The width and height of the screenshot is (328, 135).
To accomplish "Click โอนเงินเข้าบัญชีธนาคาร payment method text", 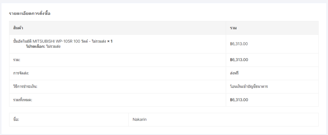I will tap(249, 86).
